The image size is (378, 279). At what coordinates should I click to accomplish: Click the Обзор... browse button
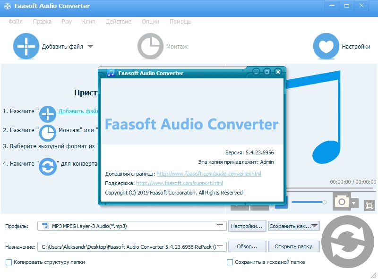point(247,246)
